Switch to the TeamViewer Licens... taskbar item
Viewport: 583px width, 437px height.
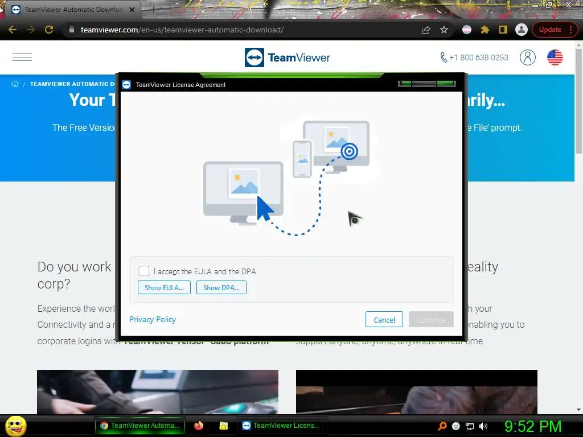tap(282, 426)
